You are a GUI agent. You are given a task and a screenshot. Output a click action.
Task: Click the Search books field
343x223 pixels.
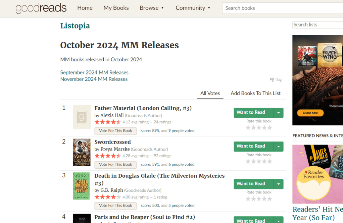coord(282,8)
